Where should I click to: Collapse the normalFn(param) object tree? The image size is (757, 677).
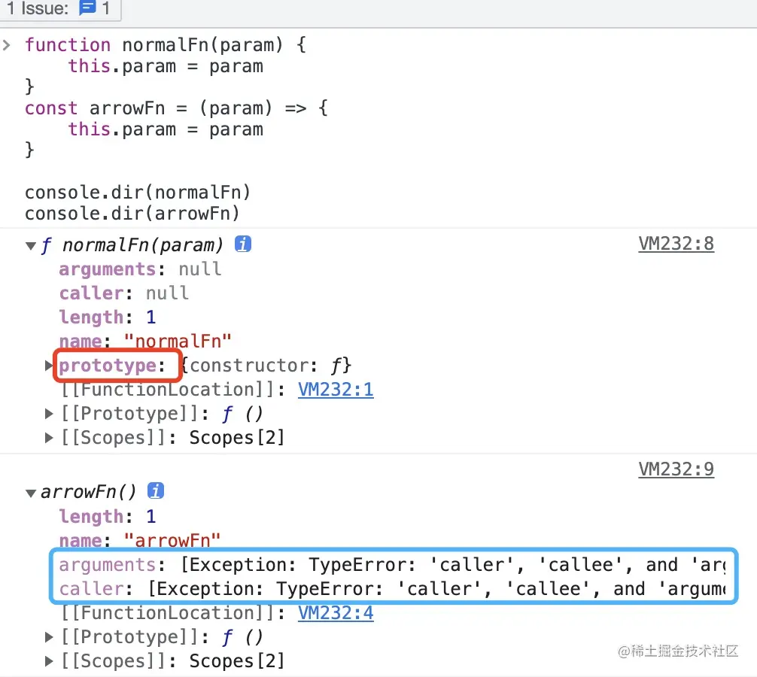click(31, 246)
